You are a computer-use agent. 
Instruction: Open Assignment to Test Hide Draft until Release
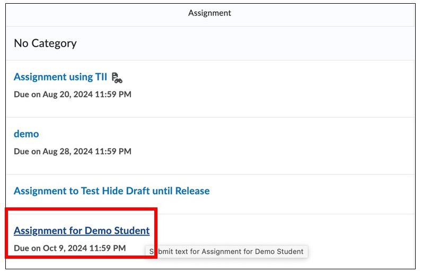(x=111, y=191)
